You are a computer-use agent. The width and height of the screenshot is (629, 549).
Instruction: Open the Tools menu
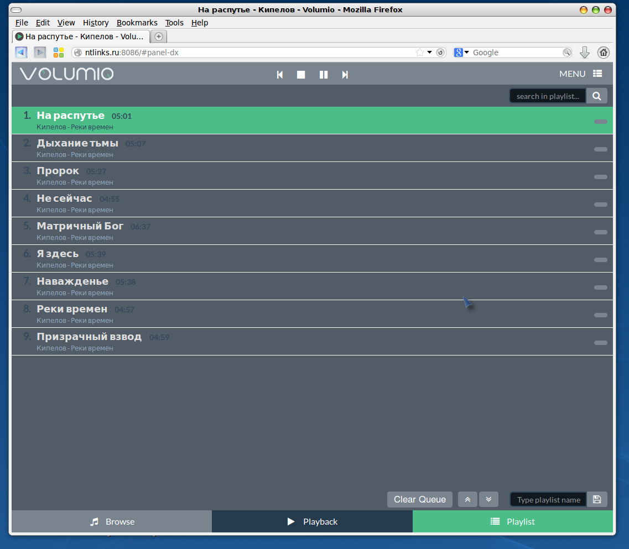pos(174,23)
